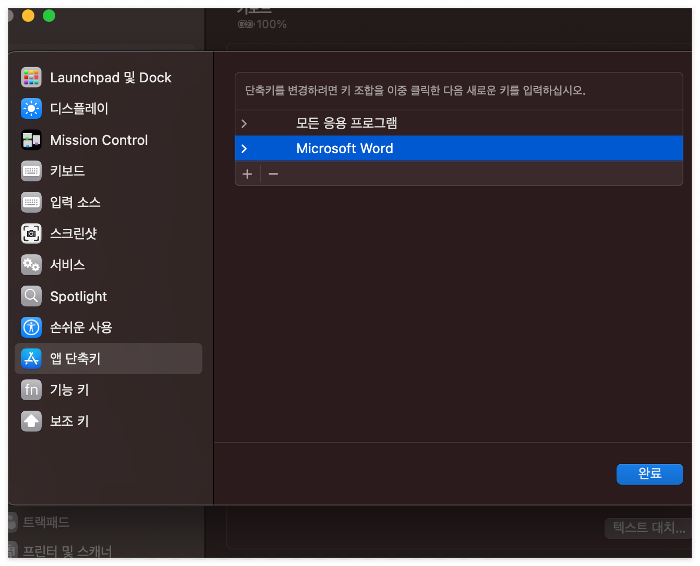Click 텍스트 대치 button in background window
Viewport: 700px width, 566px height.
tap(648, 528)
